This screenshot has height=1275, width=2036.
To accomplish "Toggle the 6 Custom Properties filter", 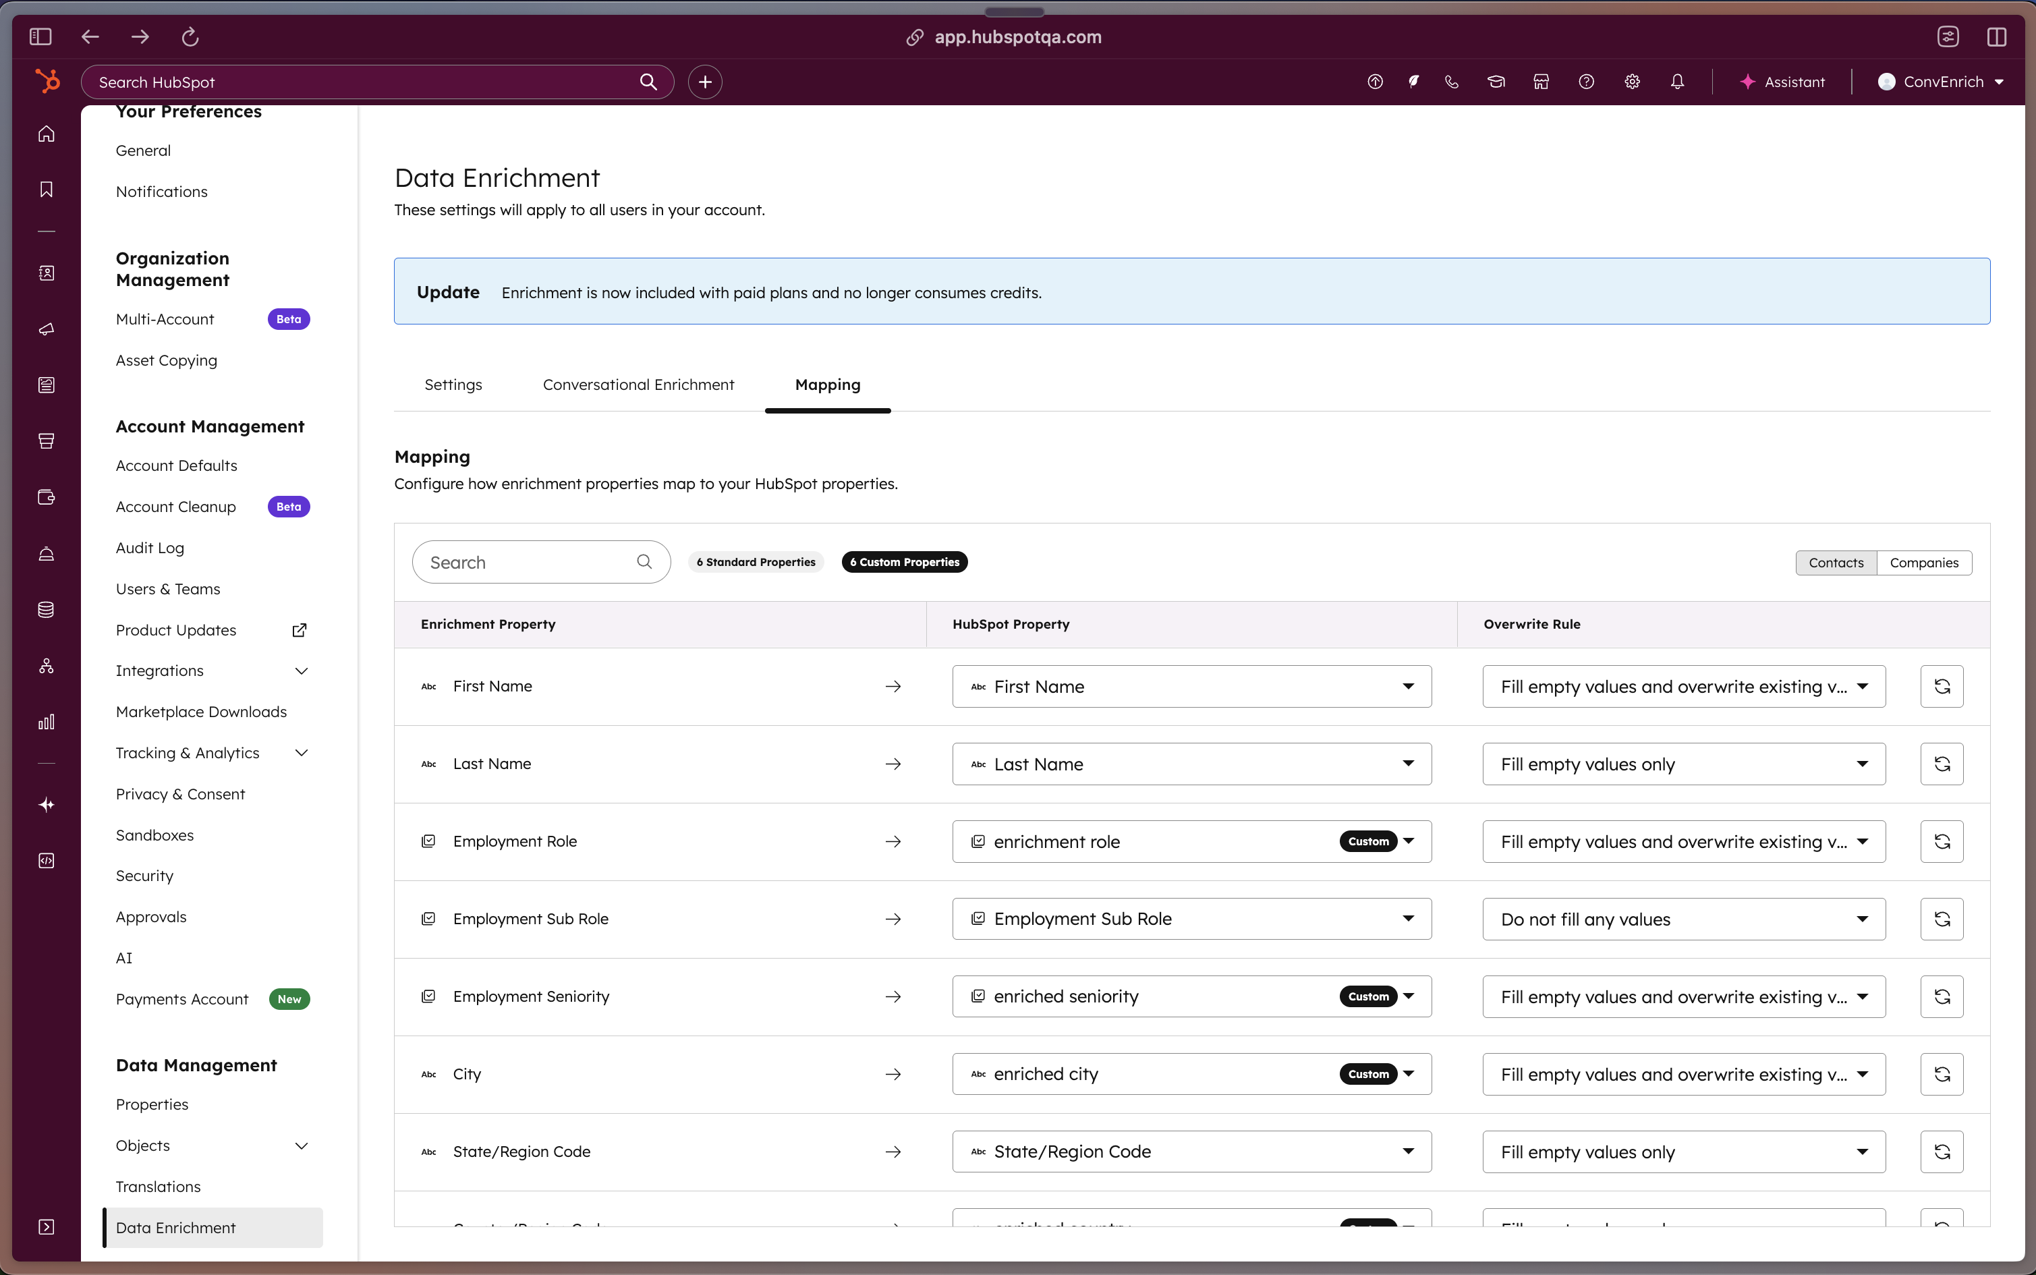I will click(x=904, y=561).
